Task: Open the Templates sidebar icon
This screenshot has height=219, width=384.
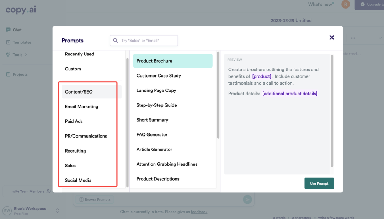Action: (x=8, y=42)
